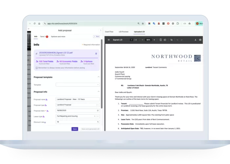Collapse the Proposal template section
The height and width of the screenshot is (164, 230).
[x=99, y=77]
